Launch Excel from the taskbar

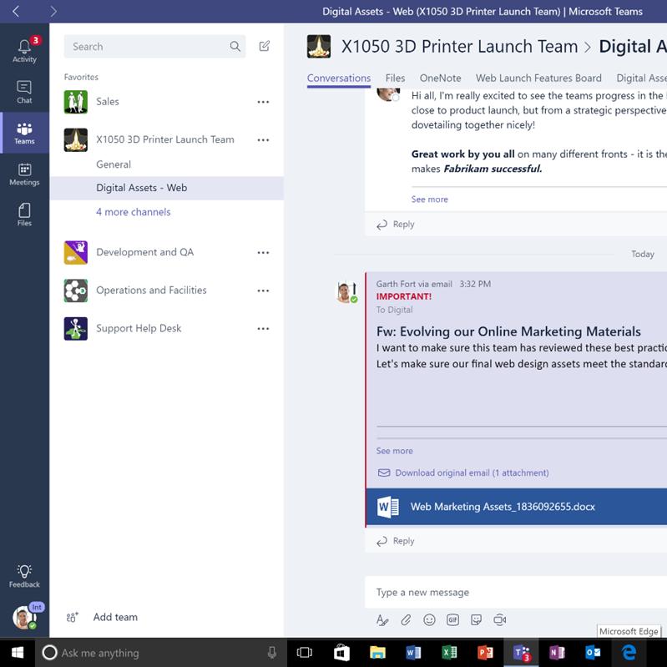click(450, 653)
